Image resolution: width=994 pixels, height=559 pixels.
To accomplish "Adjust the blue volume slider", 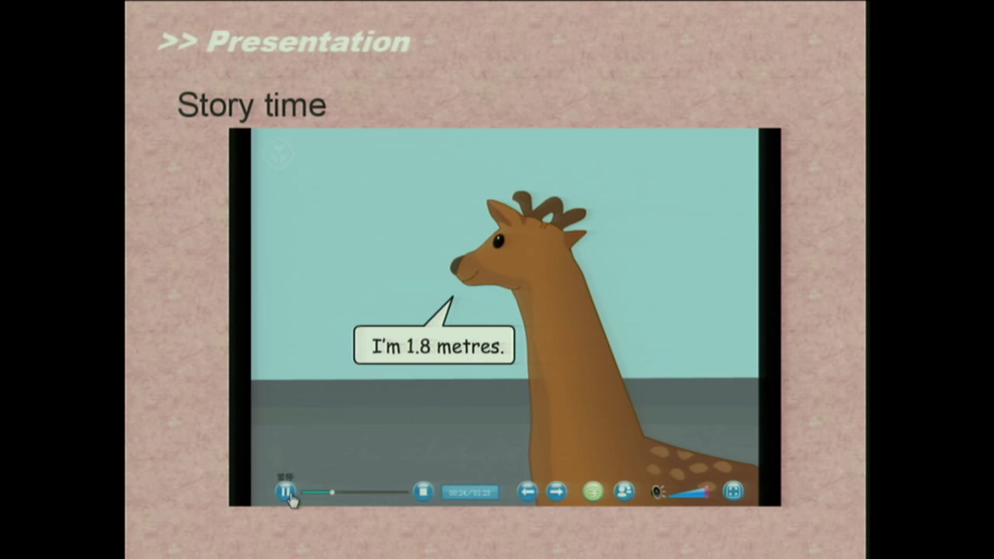I will (x=690, y=492).
